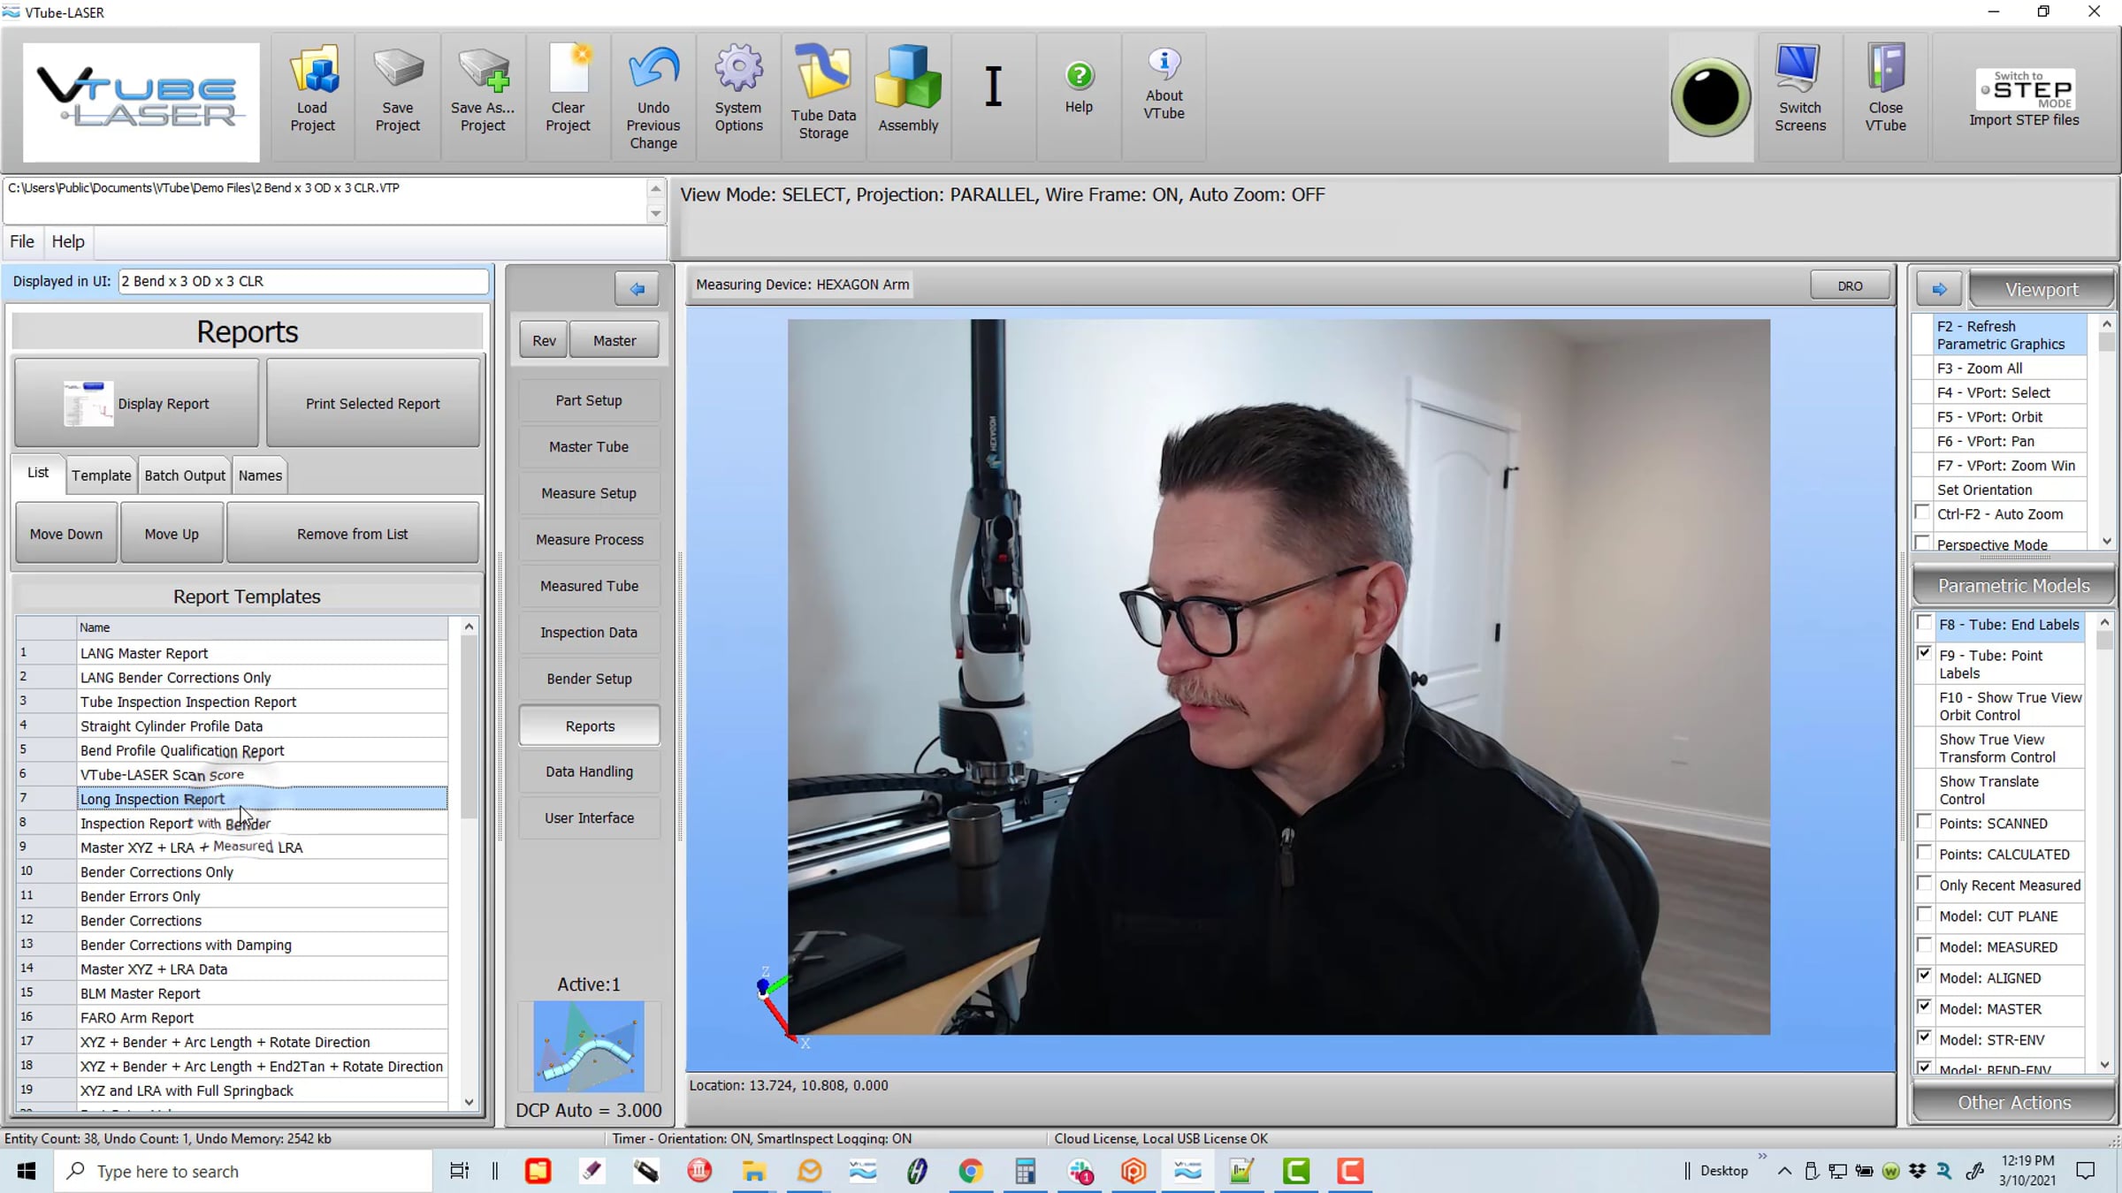Image resolution: width=2122 pixels, height=1193 pixels.
Task: Click Print Selected Report
Action: [x=373, y=403]
